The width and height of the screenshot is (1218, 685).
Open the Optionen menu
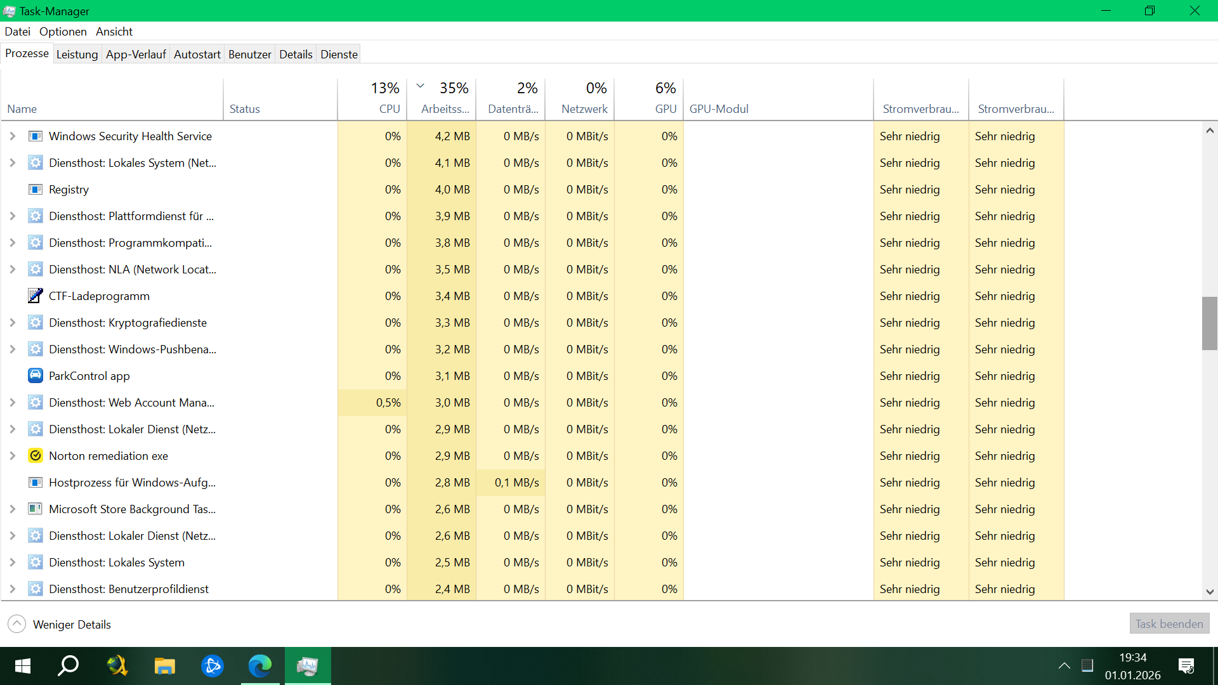pos(63,32)
